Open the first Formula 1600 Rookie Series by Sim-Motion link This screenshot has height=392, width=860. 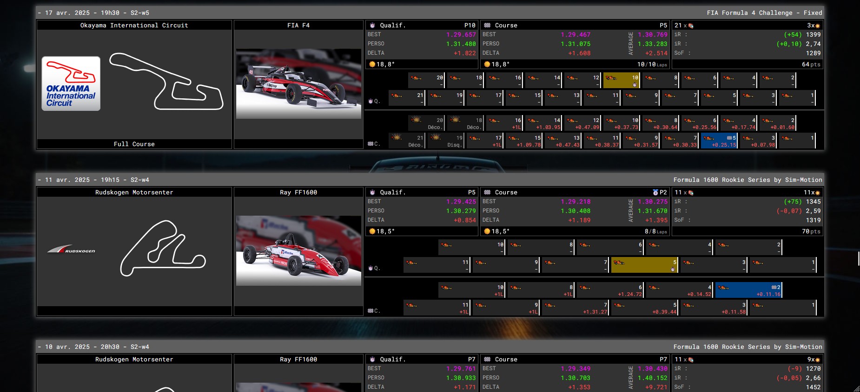748,180
